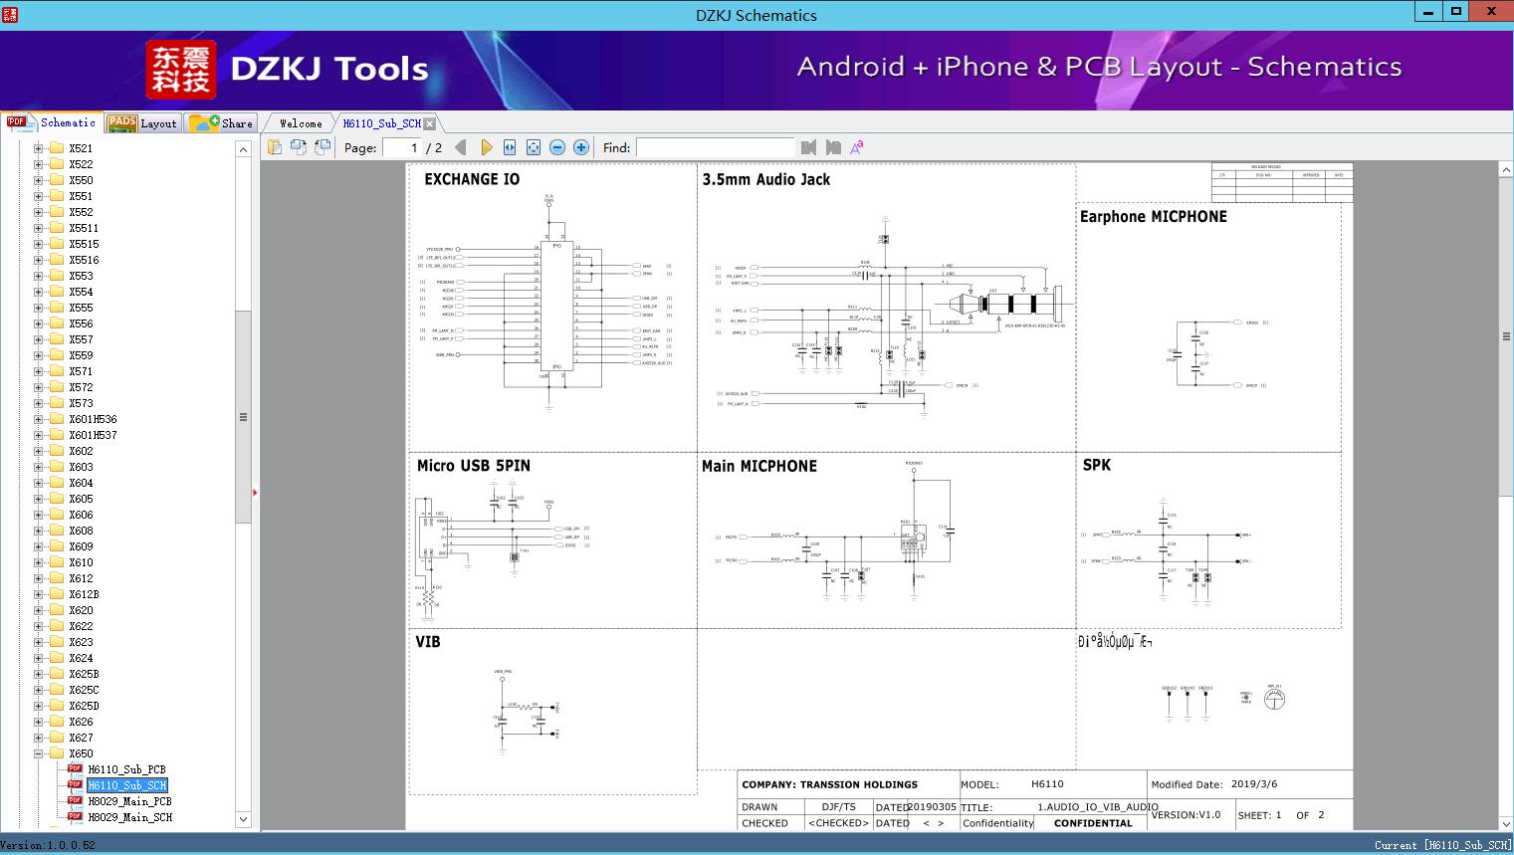
Task: Click the Earphone MICPHONE title
Action: coord(1154,216)
